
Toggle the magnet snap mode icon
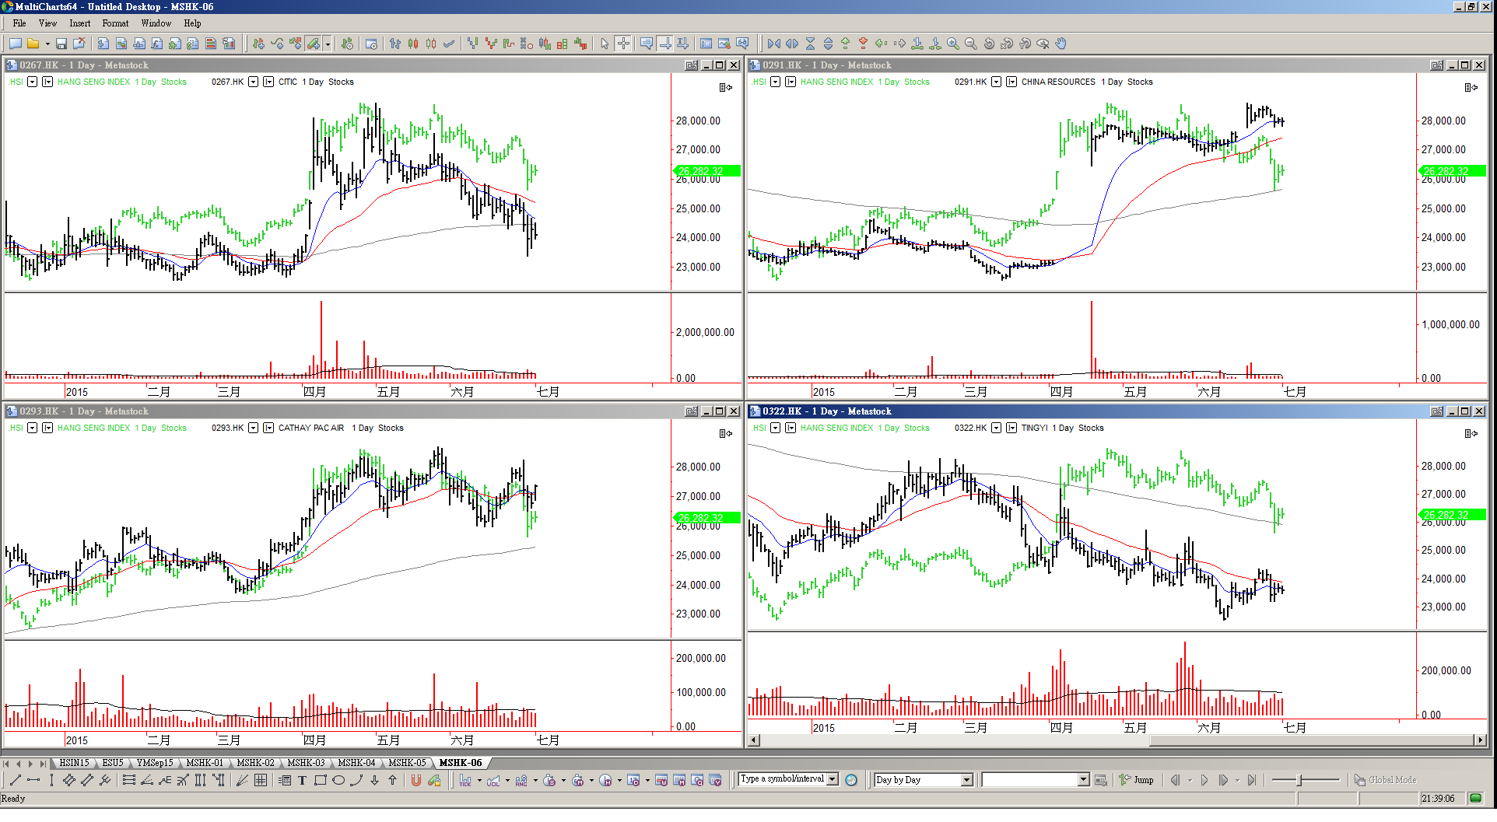416,781
